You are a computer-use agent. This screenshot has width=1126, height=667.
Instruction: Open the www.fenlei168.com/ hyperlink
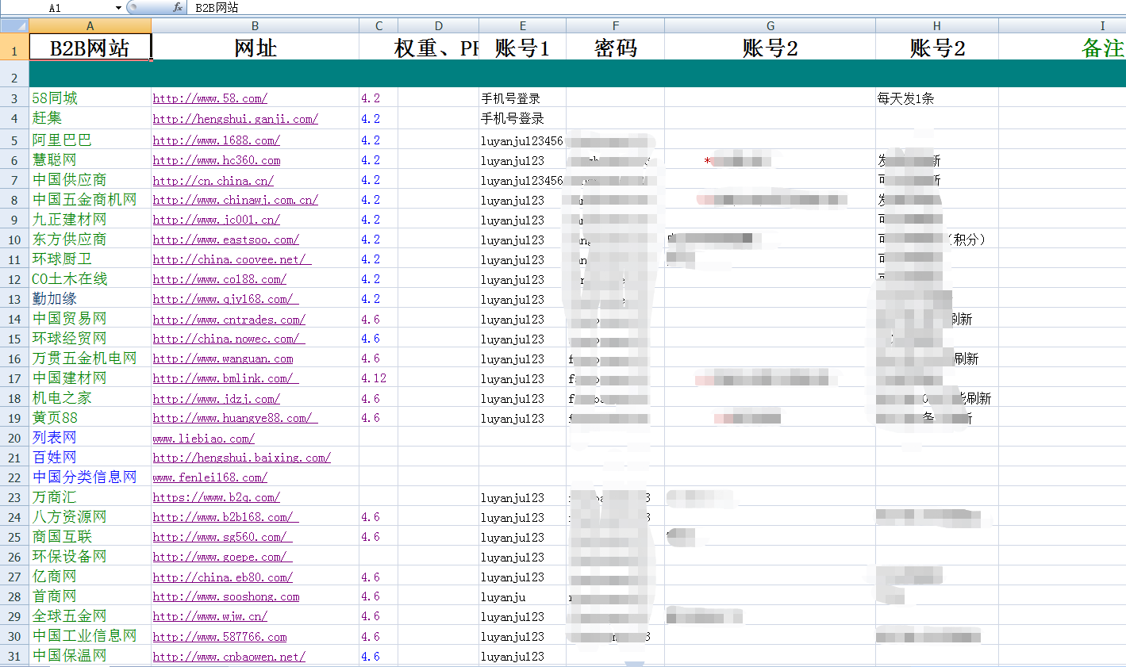point(209,477)
